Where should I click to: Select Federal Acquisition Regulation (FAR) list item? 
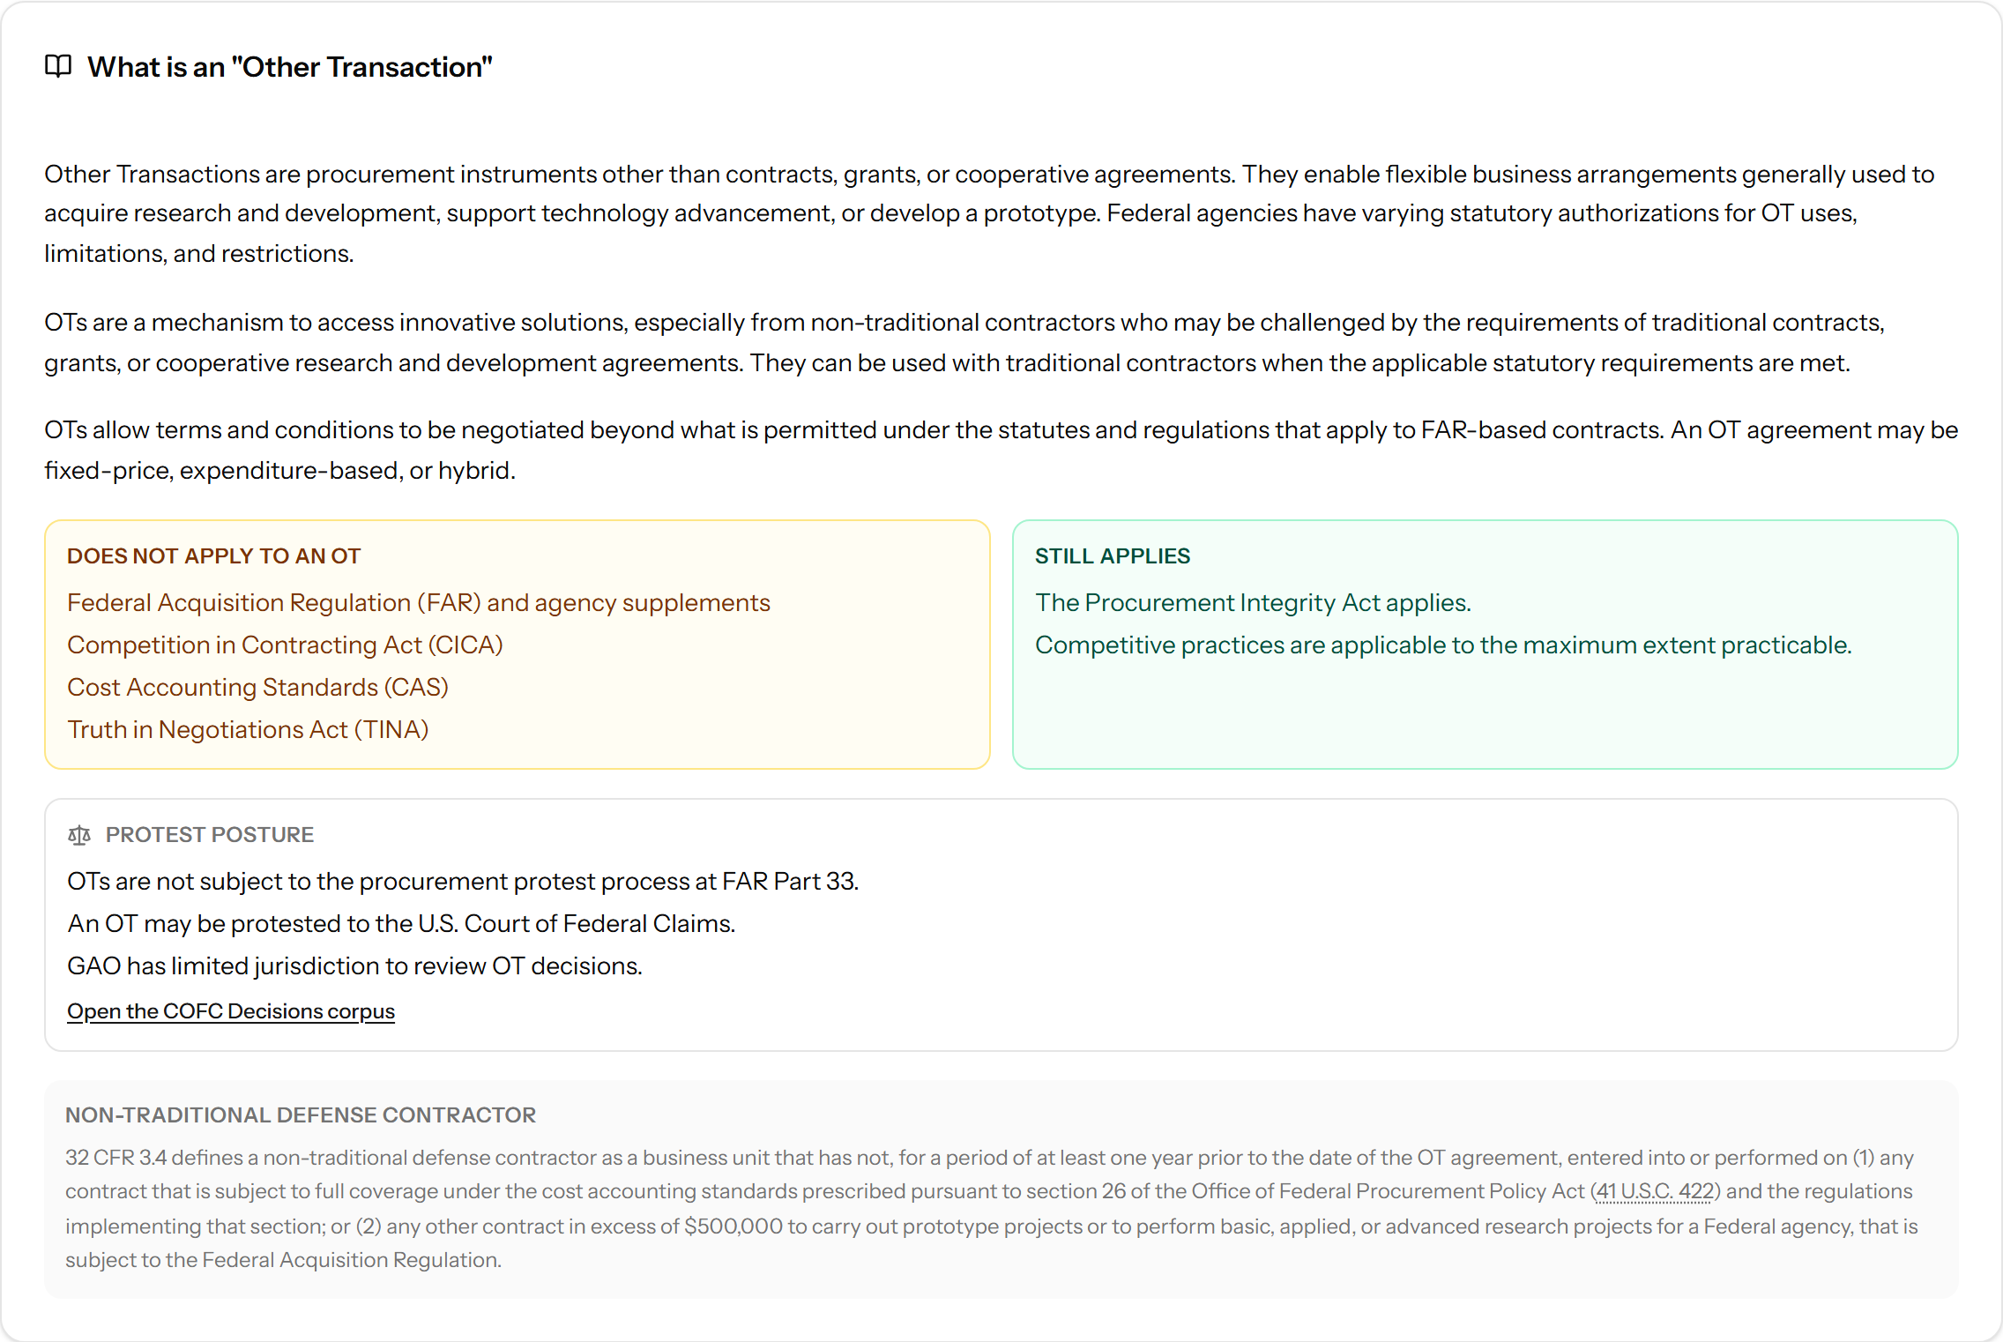(419, 603)
